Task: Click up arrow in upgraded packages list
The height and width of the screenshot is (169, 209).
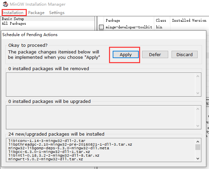Action: (198, 109)
